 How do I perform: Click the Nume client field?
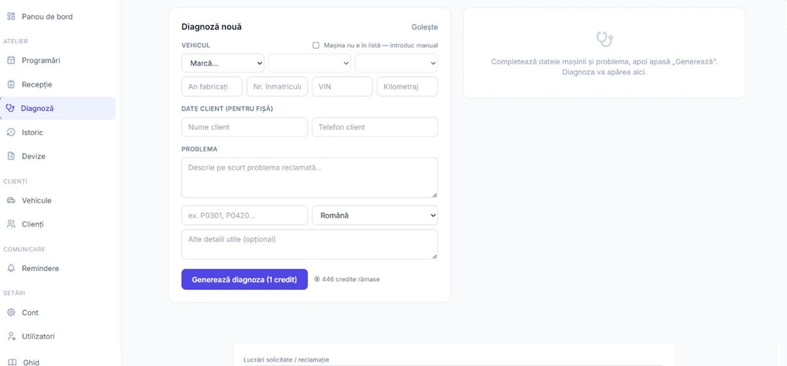(x=244, y=127)
